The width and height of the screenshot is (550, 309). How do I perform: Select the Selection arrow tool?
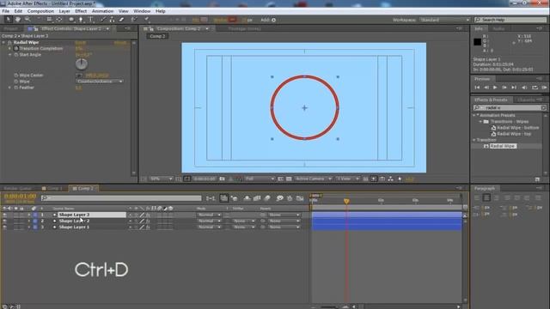coord(9,20)
